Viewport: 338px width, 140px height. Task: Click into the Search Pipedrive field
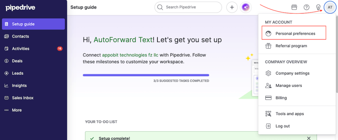coord(188,7)
